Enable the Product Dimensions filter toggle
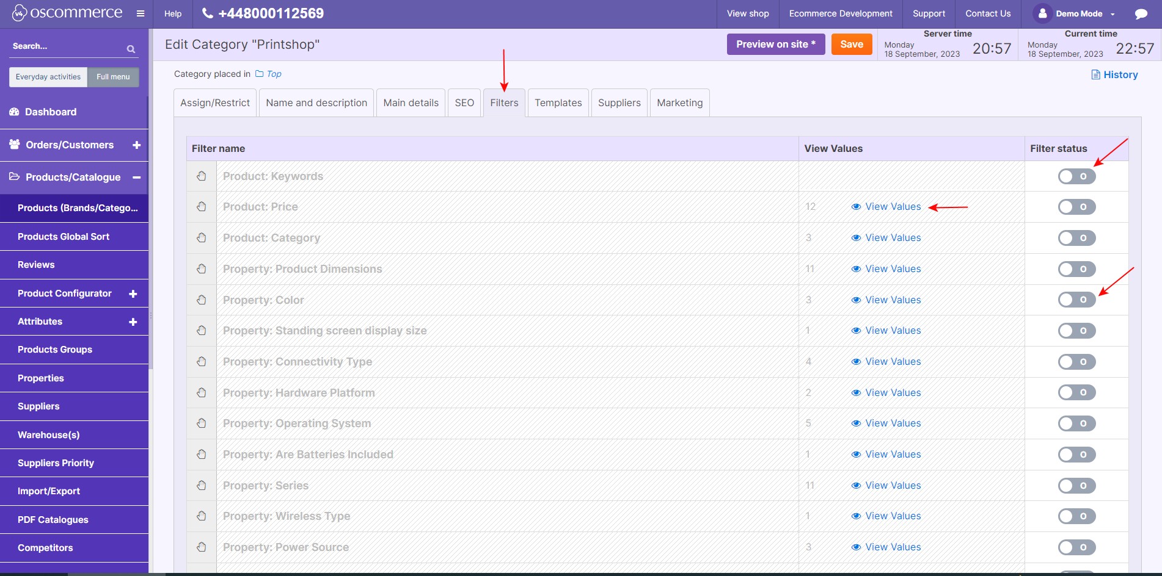 (1076, 269)
